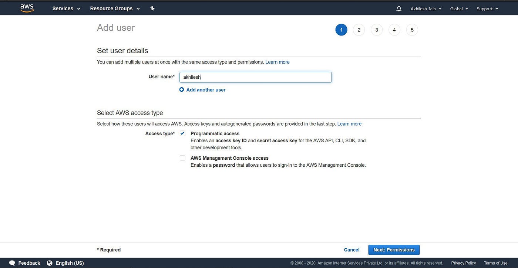Click the language globe icon
Image resolution: width=518 pixels, height=268 pixels.
tap(50, 263)
